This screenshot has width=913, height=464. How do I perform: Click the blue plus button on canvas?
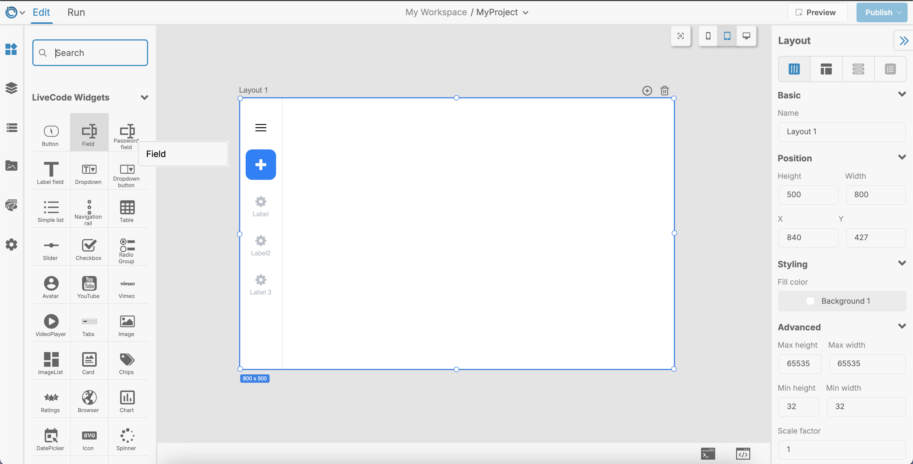261,164
